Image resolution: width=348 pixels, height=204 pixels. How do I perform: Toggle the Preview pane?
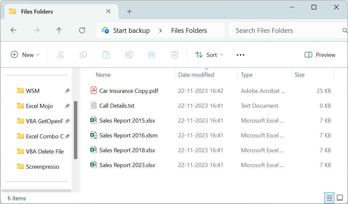pyautogui.click(x=320, y=55)
